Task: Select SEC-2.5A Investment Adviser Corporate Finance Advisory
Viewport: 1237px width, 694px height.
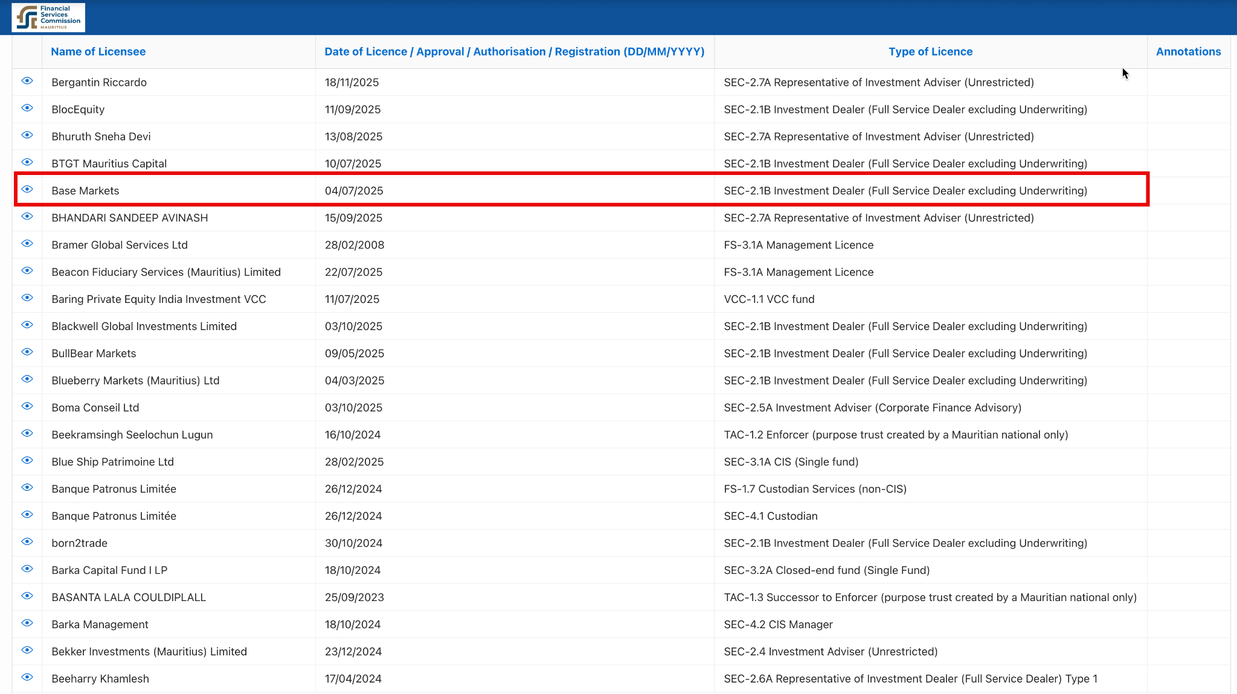Action: tap(873, 408)
